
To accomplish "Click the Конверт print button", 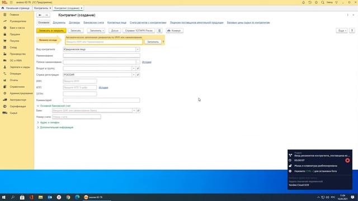I will (175, 31).
